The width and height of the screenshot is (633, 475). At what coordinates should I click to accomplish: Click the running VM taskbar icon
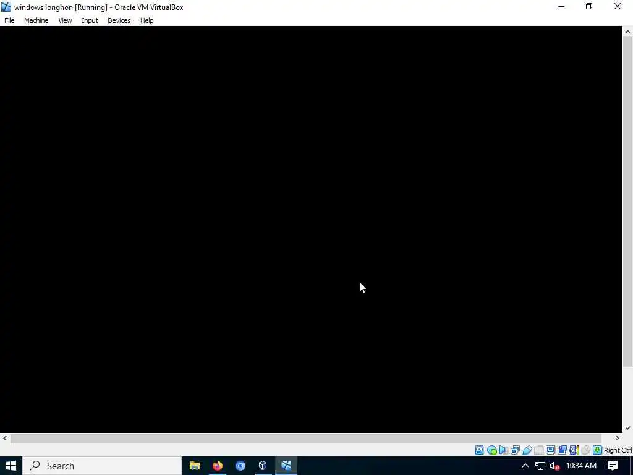[x=286, y=466]
